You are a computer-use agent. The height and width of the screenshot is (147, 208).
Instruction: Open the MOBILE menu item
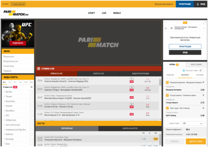[117, 13]
